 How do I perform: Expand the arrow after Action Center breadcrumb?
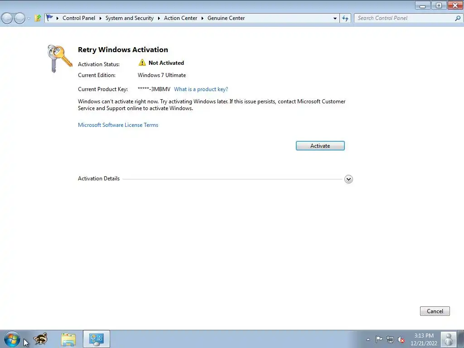[203, 18]
